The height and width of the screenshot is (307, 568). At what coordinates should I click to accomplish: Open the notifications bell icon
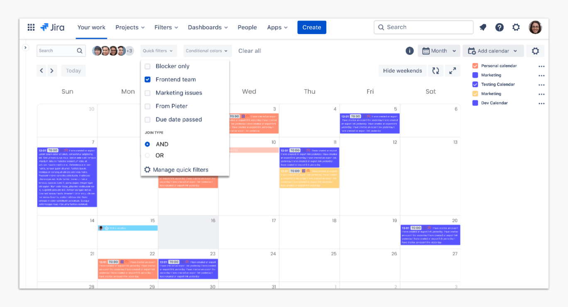coord(483,27)
